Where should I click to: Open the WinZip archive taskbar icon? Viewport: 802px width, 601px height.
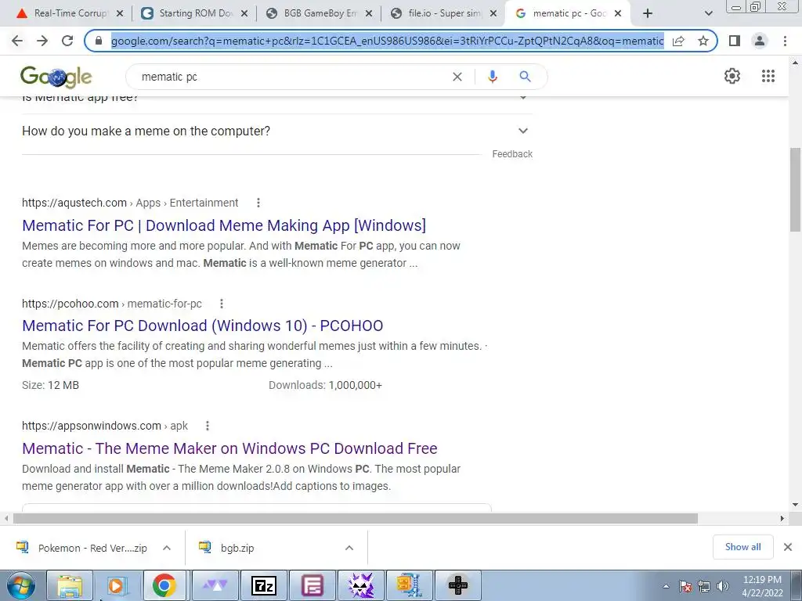pos(409,585)
